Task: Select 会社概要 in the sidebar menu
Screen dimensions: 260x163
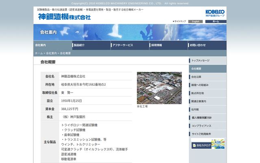Action: coord(208,69)
